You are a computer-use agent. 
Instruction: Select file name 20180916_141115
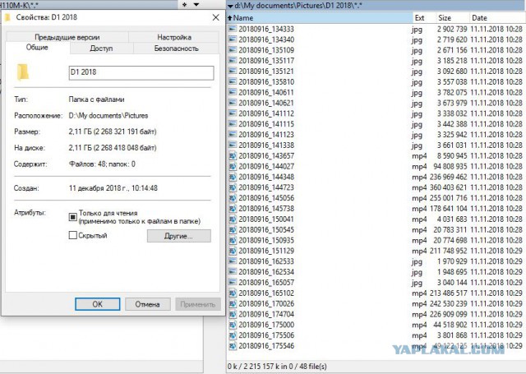(266, 124)
